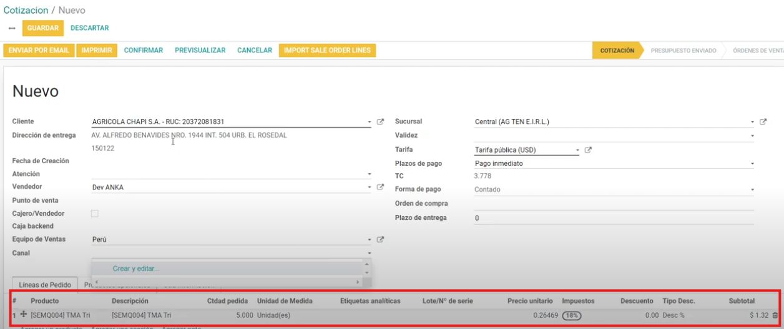Grab the drag handle on order line 1
Screen dimensions: 784x329
pos(24,315)
